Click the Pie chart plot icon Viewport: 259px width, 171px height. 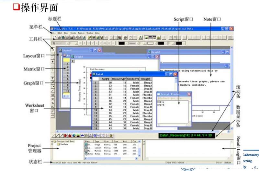pyautogui.click(x=74, y=136)
